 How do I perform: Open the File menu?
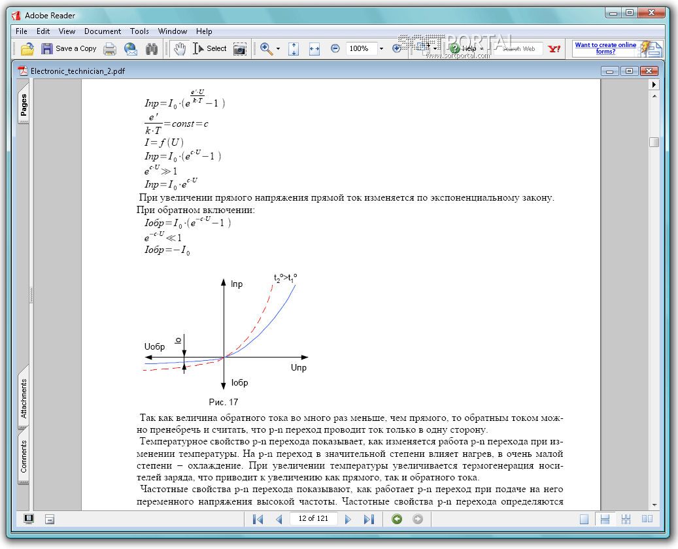tap(22, 31)
